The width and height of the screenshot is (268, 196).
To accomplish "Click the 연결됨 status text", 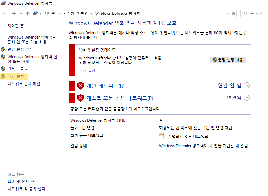I will pyautogui.click(x=234, y=98).
